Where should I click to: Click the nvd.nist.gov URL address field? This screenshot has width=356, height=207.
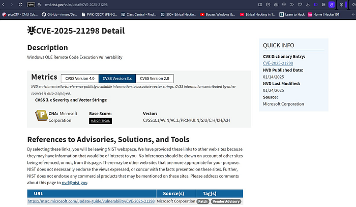pyautogui.click(x=76, y=5)
